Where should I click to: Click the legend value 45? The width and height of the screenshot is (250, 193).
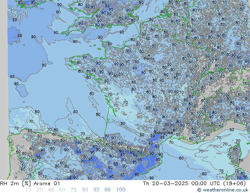51,190
